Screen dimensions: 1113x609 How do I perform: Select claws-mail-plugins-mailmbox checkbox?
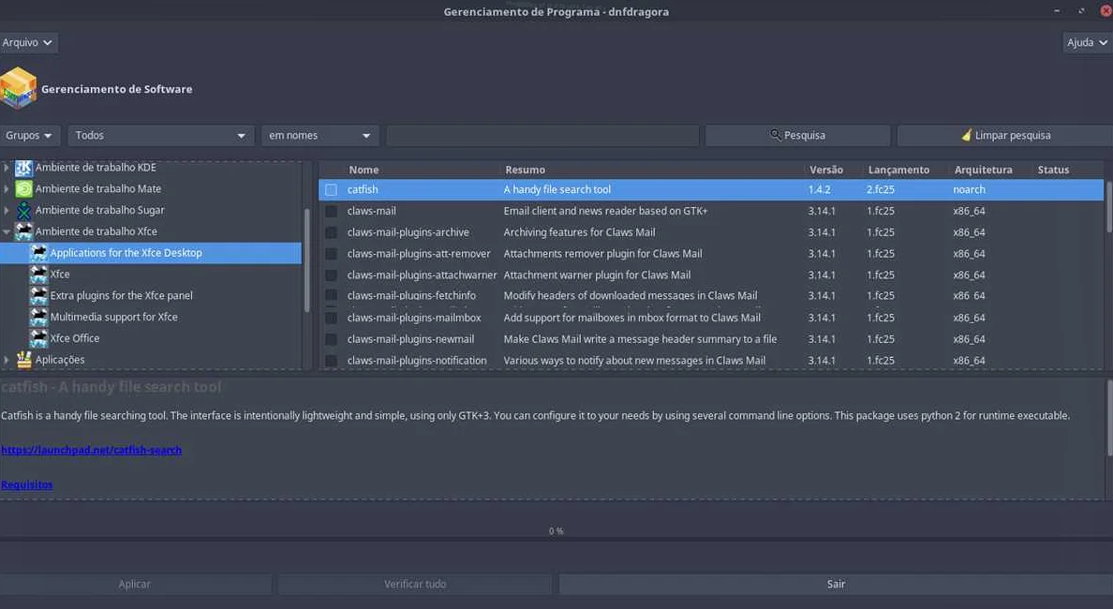pos(331,318)
